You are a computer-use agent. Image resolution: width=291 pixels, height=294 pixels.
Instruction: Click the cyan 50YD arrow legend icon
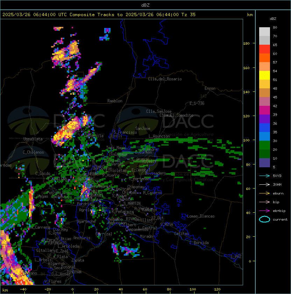[264, 176]
